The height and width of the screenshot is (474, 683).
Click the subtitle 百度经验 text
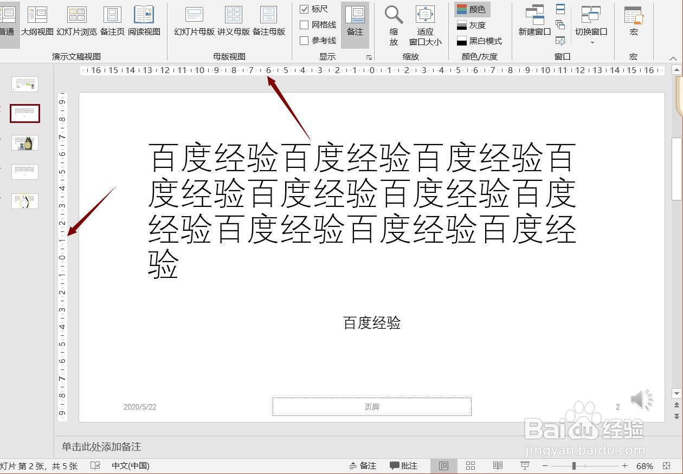coord(372,323)
